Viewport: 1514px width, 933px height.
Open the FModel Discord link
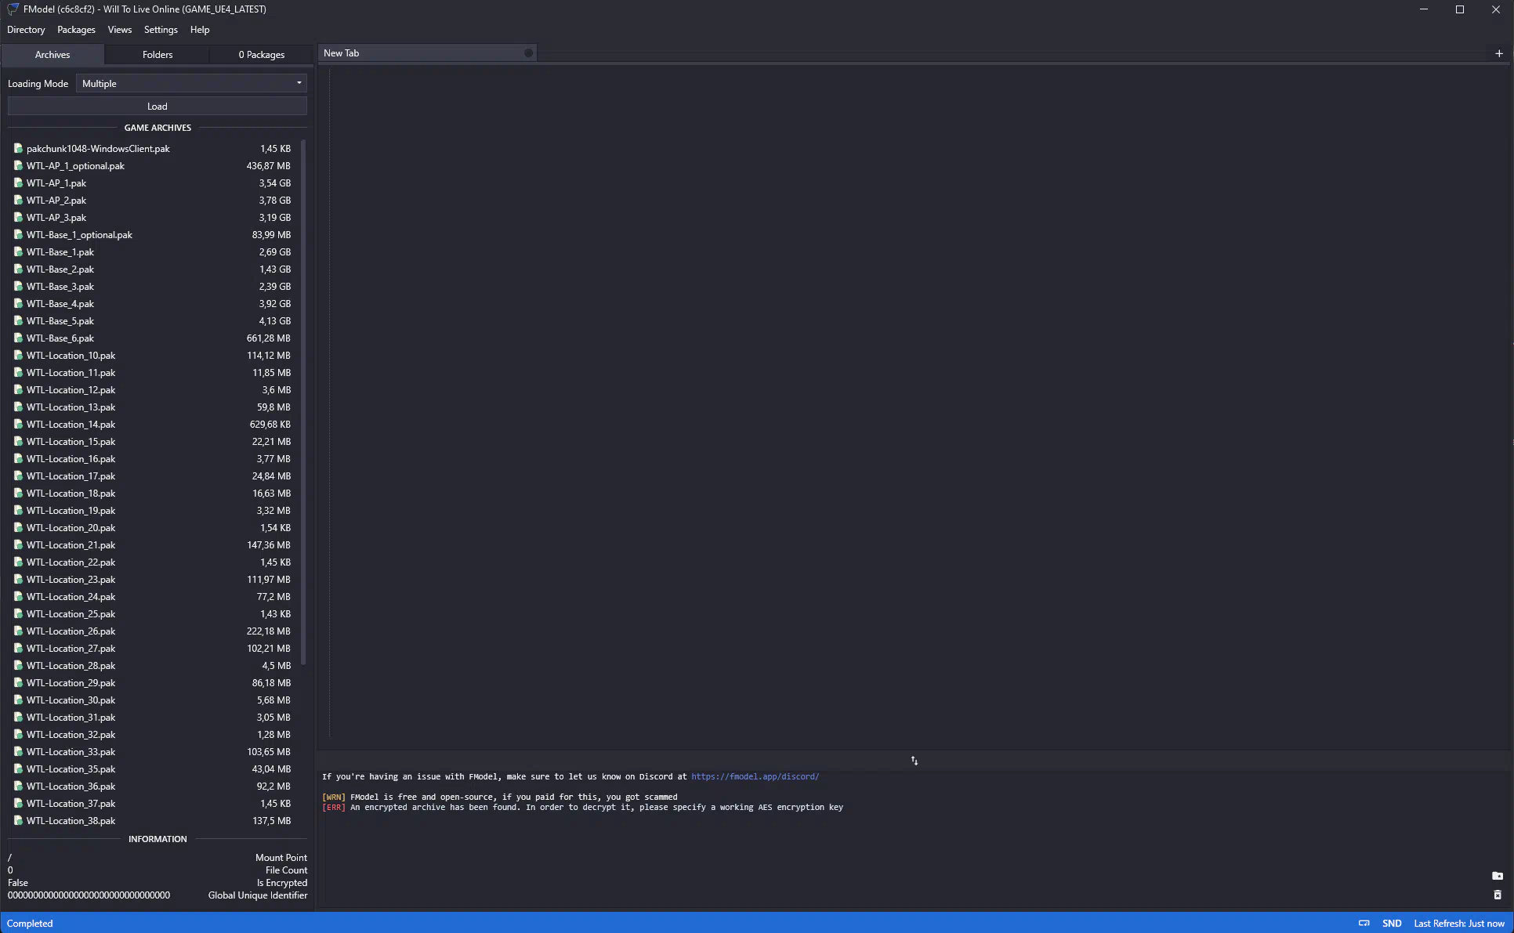click(755, 777)
